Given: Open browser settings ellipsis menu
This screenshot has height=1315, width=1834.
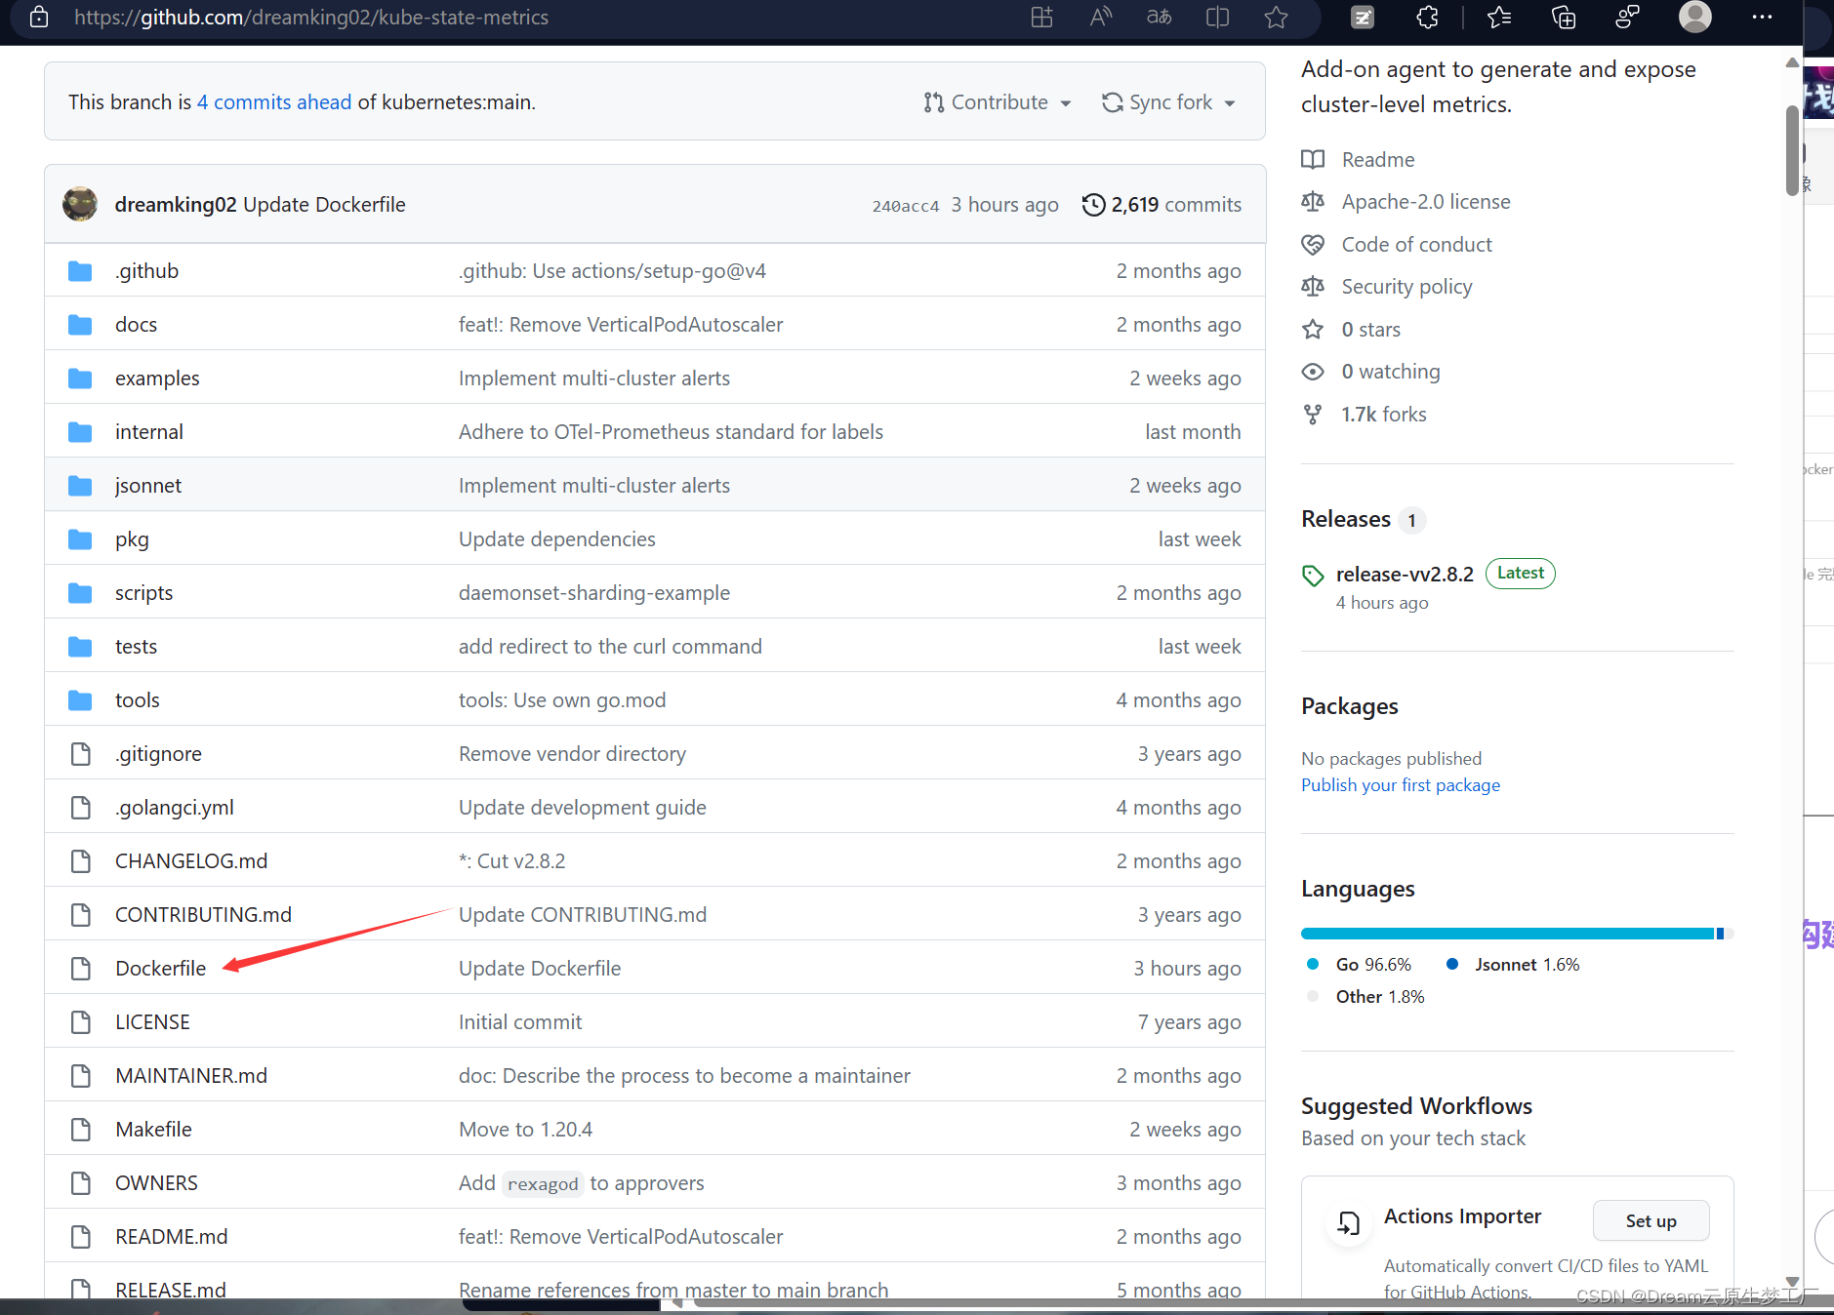Looking at the screenshot, I should [1762, 18].
